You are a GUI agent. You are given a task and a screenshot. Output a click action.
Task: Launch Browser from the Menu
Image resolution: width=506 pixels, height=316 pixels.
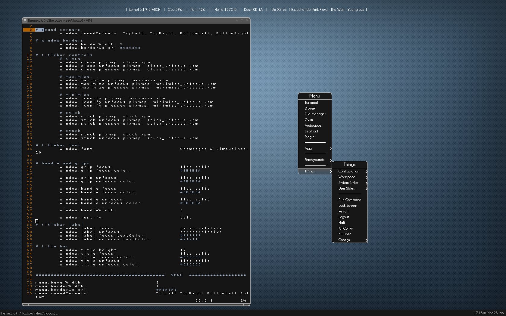pyautogui.click(x=315, y=108)
